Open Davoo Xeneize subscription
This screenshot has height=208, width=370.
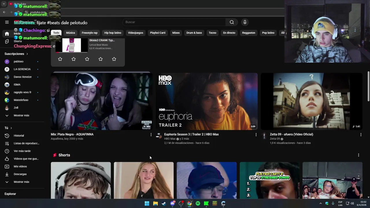click(x=22, y=77)
